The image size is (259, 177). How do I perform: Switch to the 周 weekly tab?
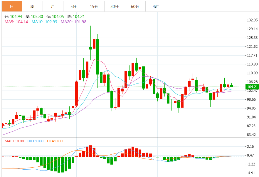[x=32, y=6]
